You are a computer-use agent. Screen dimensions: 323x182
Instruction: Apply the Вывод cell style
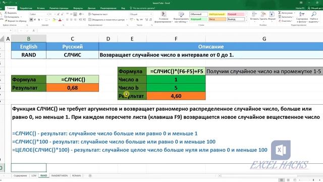click(x=236, y=19)
